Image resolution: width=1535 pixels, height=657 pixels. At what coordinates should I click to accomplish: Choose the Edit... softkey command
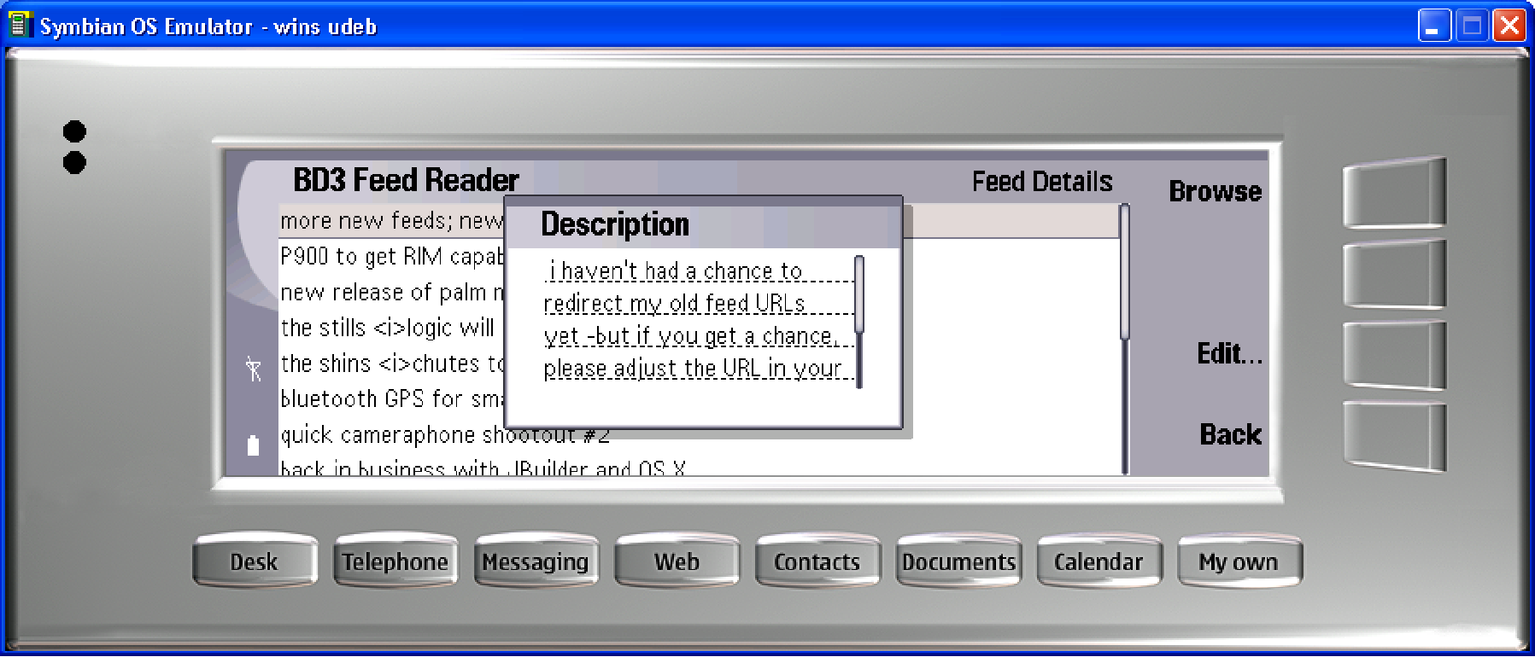click(x=1228, y=354)
